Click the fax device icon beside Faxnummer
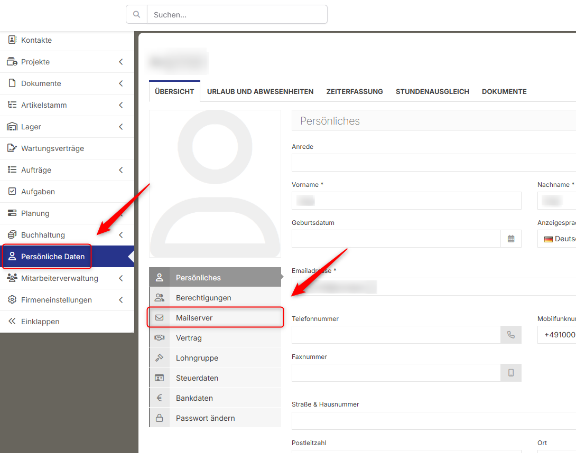This screenshot has width=576, height=453. [510, 373]
